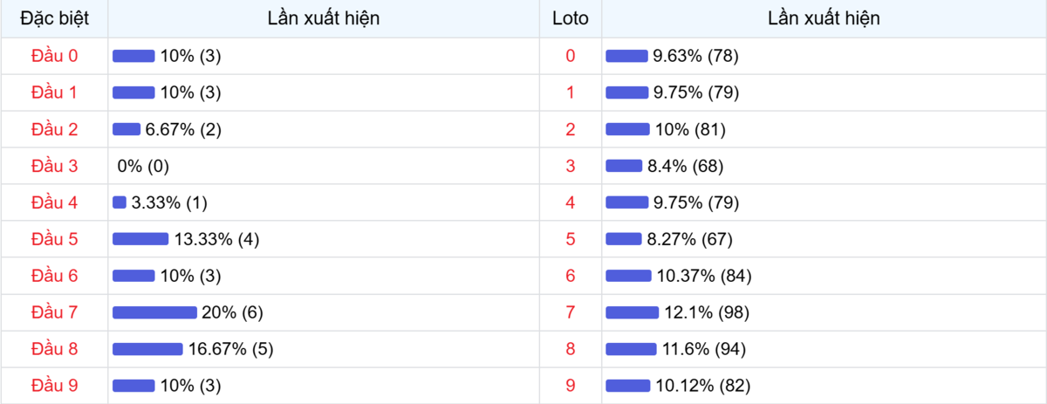The width and height of the screenshot is (1047, 404).
Task: Click the 10.37% (84) value text
Action: pos(704,276)
